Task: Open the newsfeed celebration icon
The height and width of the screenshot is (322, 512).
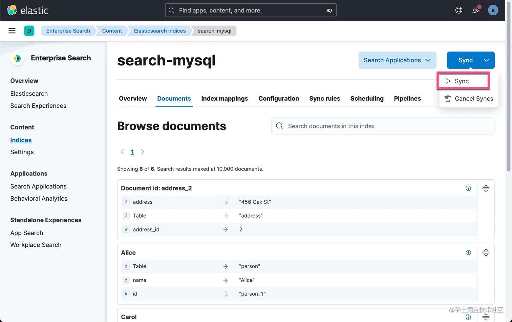Action: click(476, 10)
